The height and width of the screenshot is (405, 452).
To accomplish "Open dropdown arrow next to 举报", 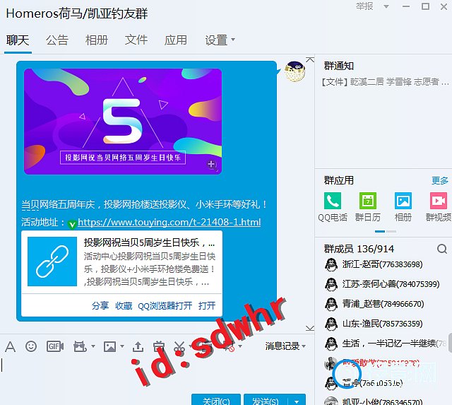I will pyautogui.click(x=386, y=6).
